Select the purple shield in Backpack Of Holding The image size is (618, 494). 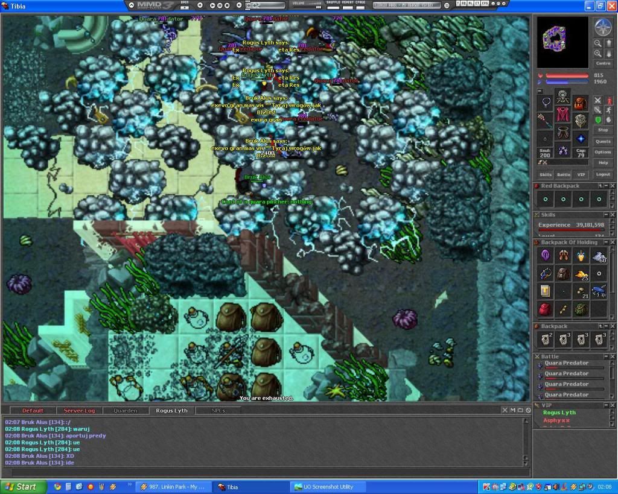point(546,256)
